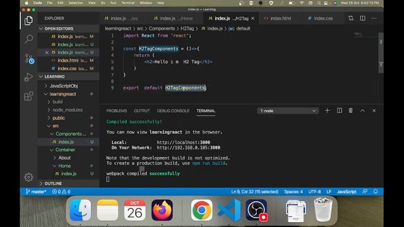Split the terminal panel

(340, 110)
